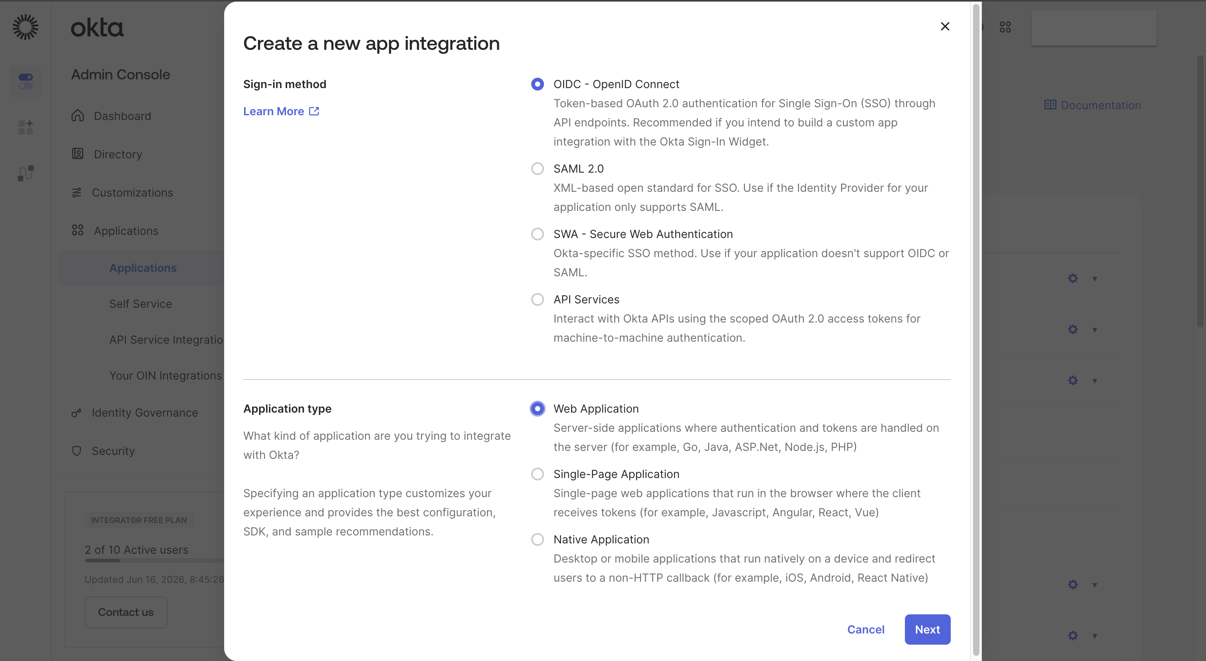Open the admin console toggle icon in left rail

click(25, 81)
